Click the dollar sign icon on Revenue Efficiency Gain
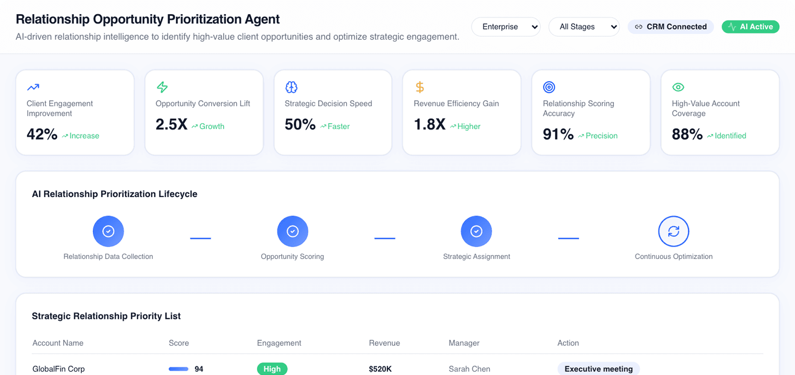 (x=420, y=87)
